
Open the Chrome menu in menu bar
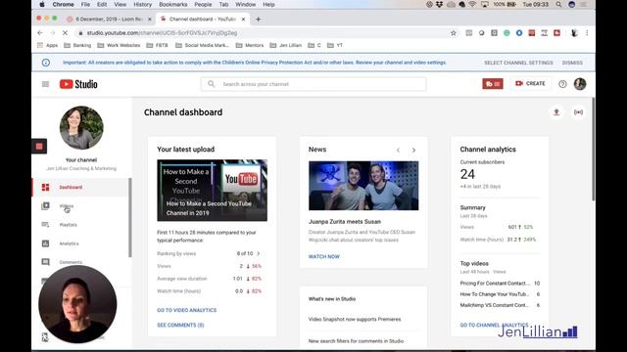pyautogui.click(x=63, y=4)
